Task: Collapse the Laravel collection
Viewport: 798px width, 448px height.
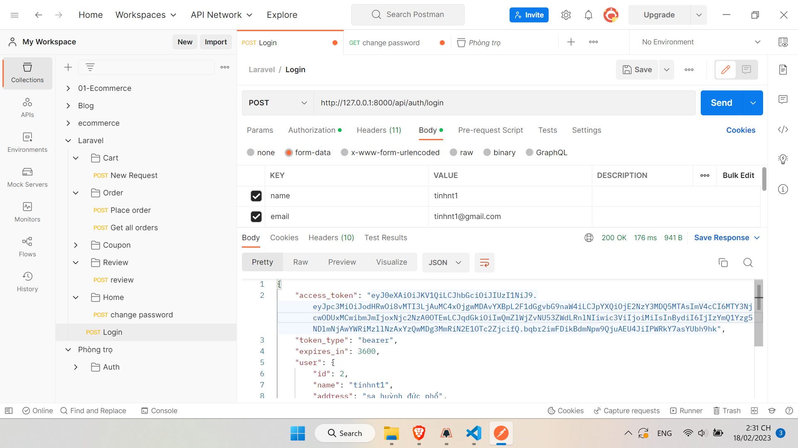Action: (x=68, y=140)
